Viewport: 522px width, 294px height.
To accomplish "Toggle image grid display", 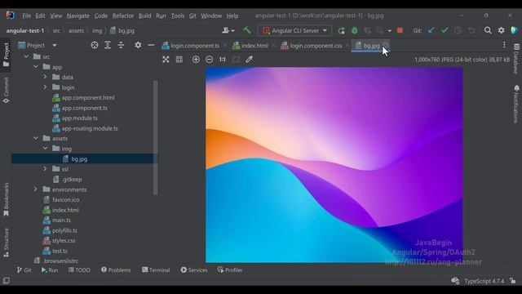I will (179, 60).
